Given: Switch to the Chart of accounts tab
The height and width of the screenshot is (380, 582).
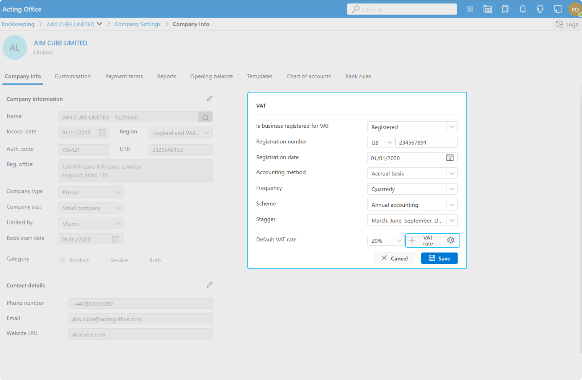Looking at the screenshot, I should 308,76.
